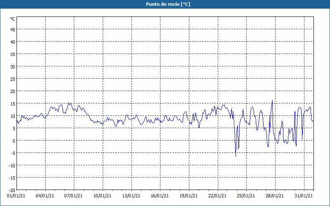Click the 01/01/21 date label

16,196
